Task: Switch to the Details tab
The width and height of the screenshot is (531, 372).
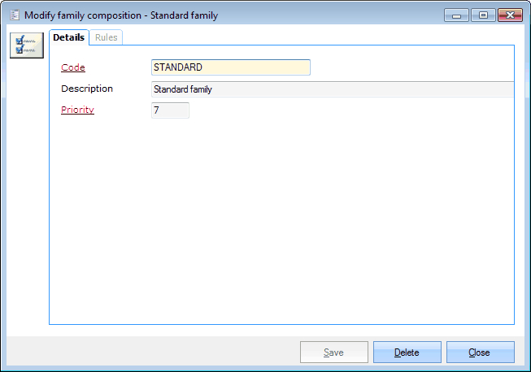Action: (x=68, y=37)
